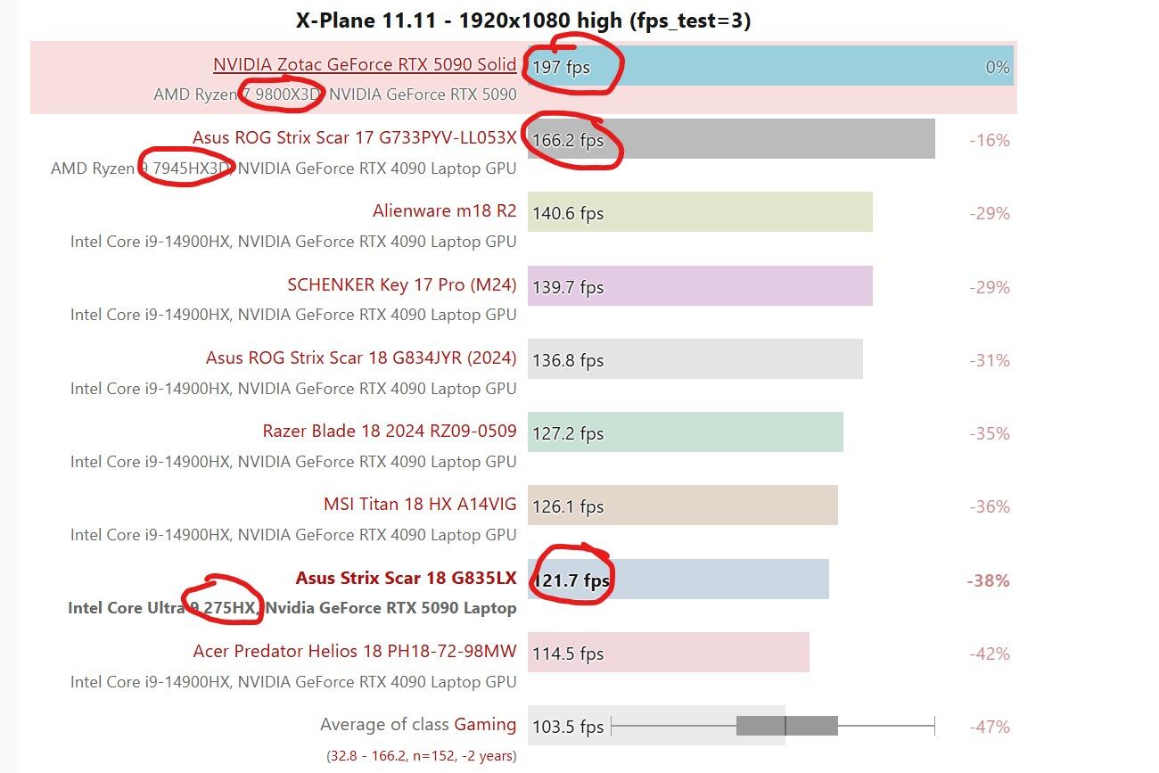
Task: Open the NVIDIA Zotac GeForce RTX 5090 Solid link
Action: pyautogui.click(x=365, y=64)
